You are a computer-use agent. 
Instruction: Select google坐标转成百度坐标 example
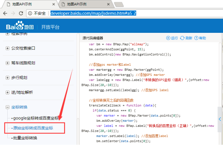35,118
